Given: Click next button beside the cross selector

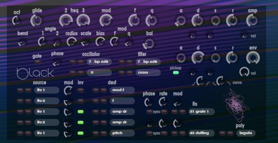Looking at the screenshot, I should click(x=129, y=73).
